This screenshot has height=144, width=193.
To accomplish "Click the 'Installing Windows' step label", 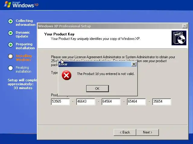I will (24, 58).
